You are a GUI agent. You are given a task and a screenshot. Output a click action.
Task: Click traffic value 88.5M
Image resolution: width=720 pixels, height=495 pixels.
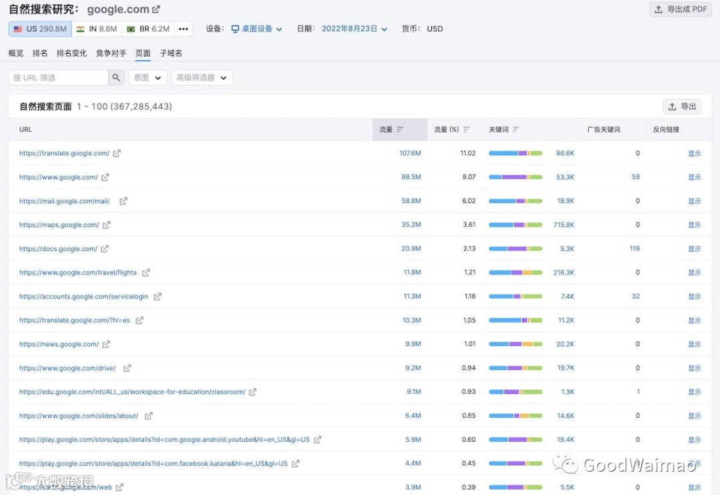coord(411,177)
